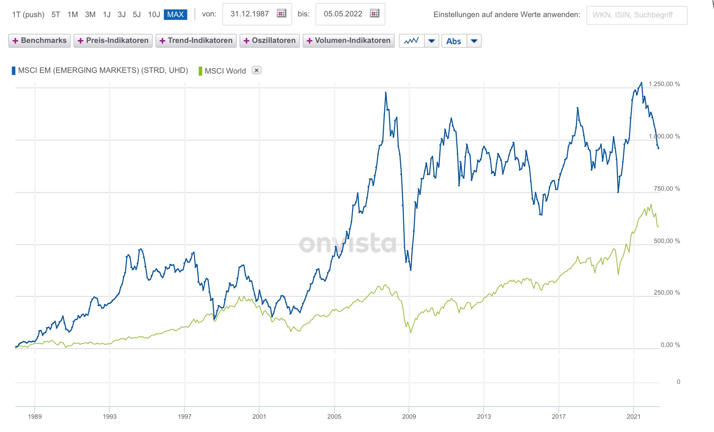Open the Volumen-Indikatoren menu
This screenshot has height=432, width=714.
pos(348,41)
